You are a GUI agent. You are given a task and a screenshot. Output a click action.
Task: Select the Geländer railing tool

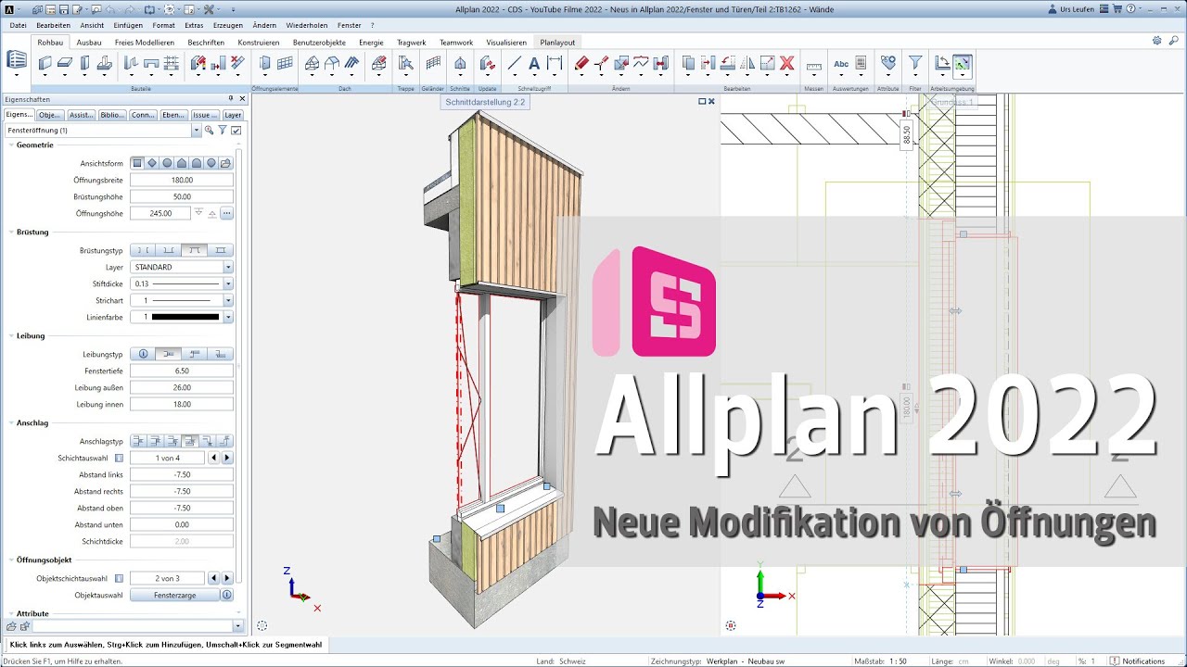tap(433, 63)
